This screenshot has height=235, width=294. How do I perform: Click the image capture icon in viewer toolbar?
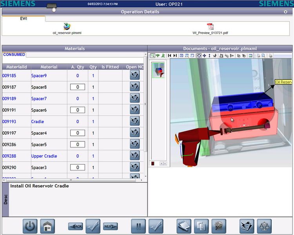250,56
